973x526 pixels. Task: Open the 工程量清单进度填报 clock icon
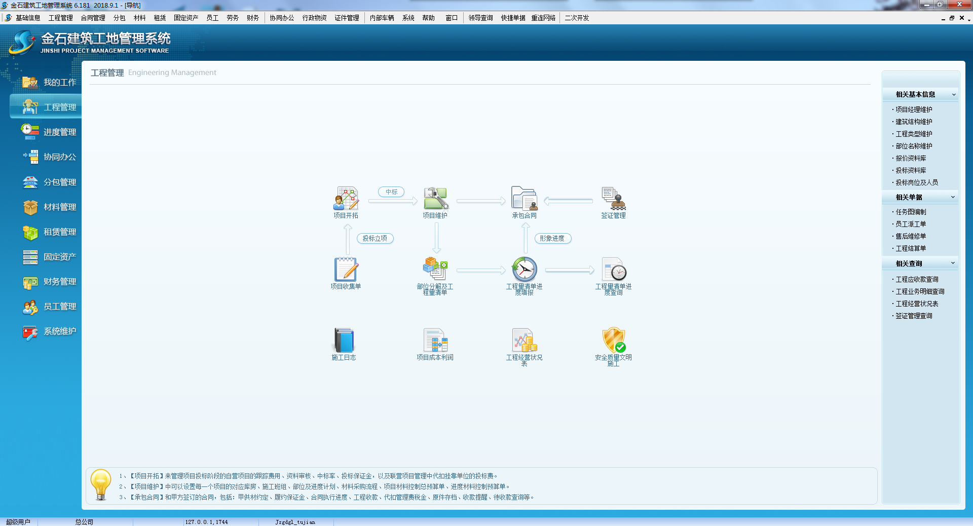[x=525, y=269]
